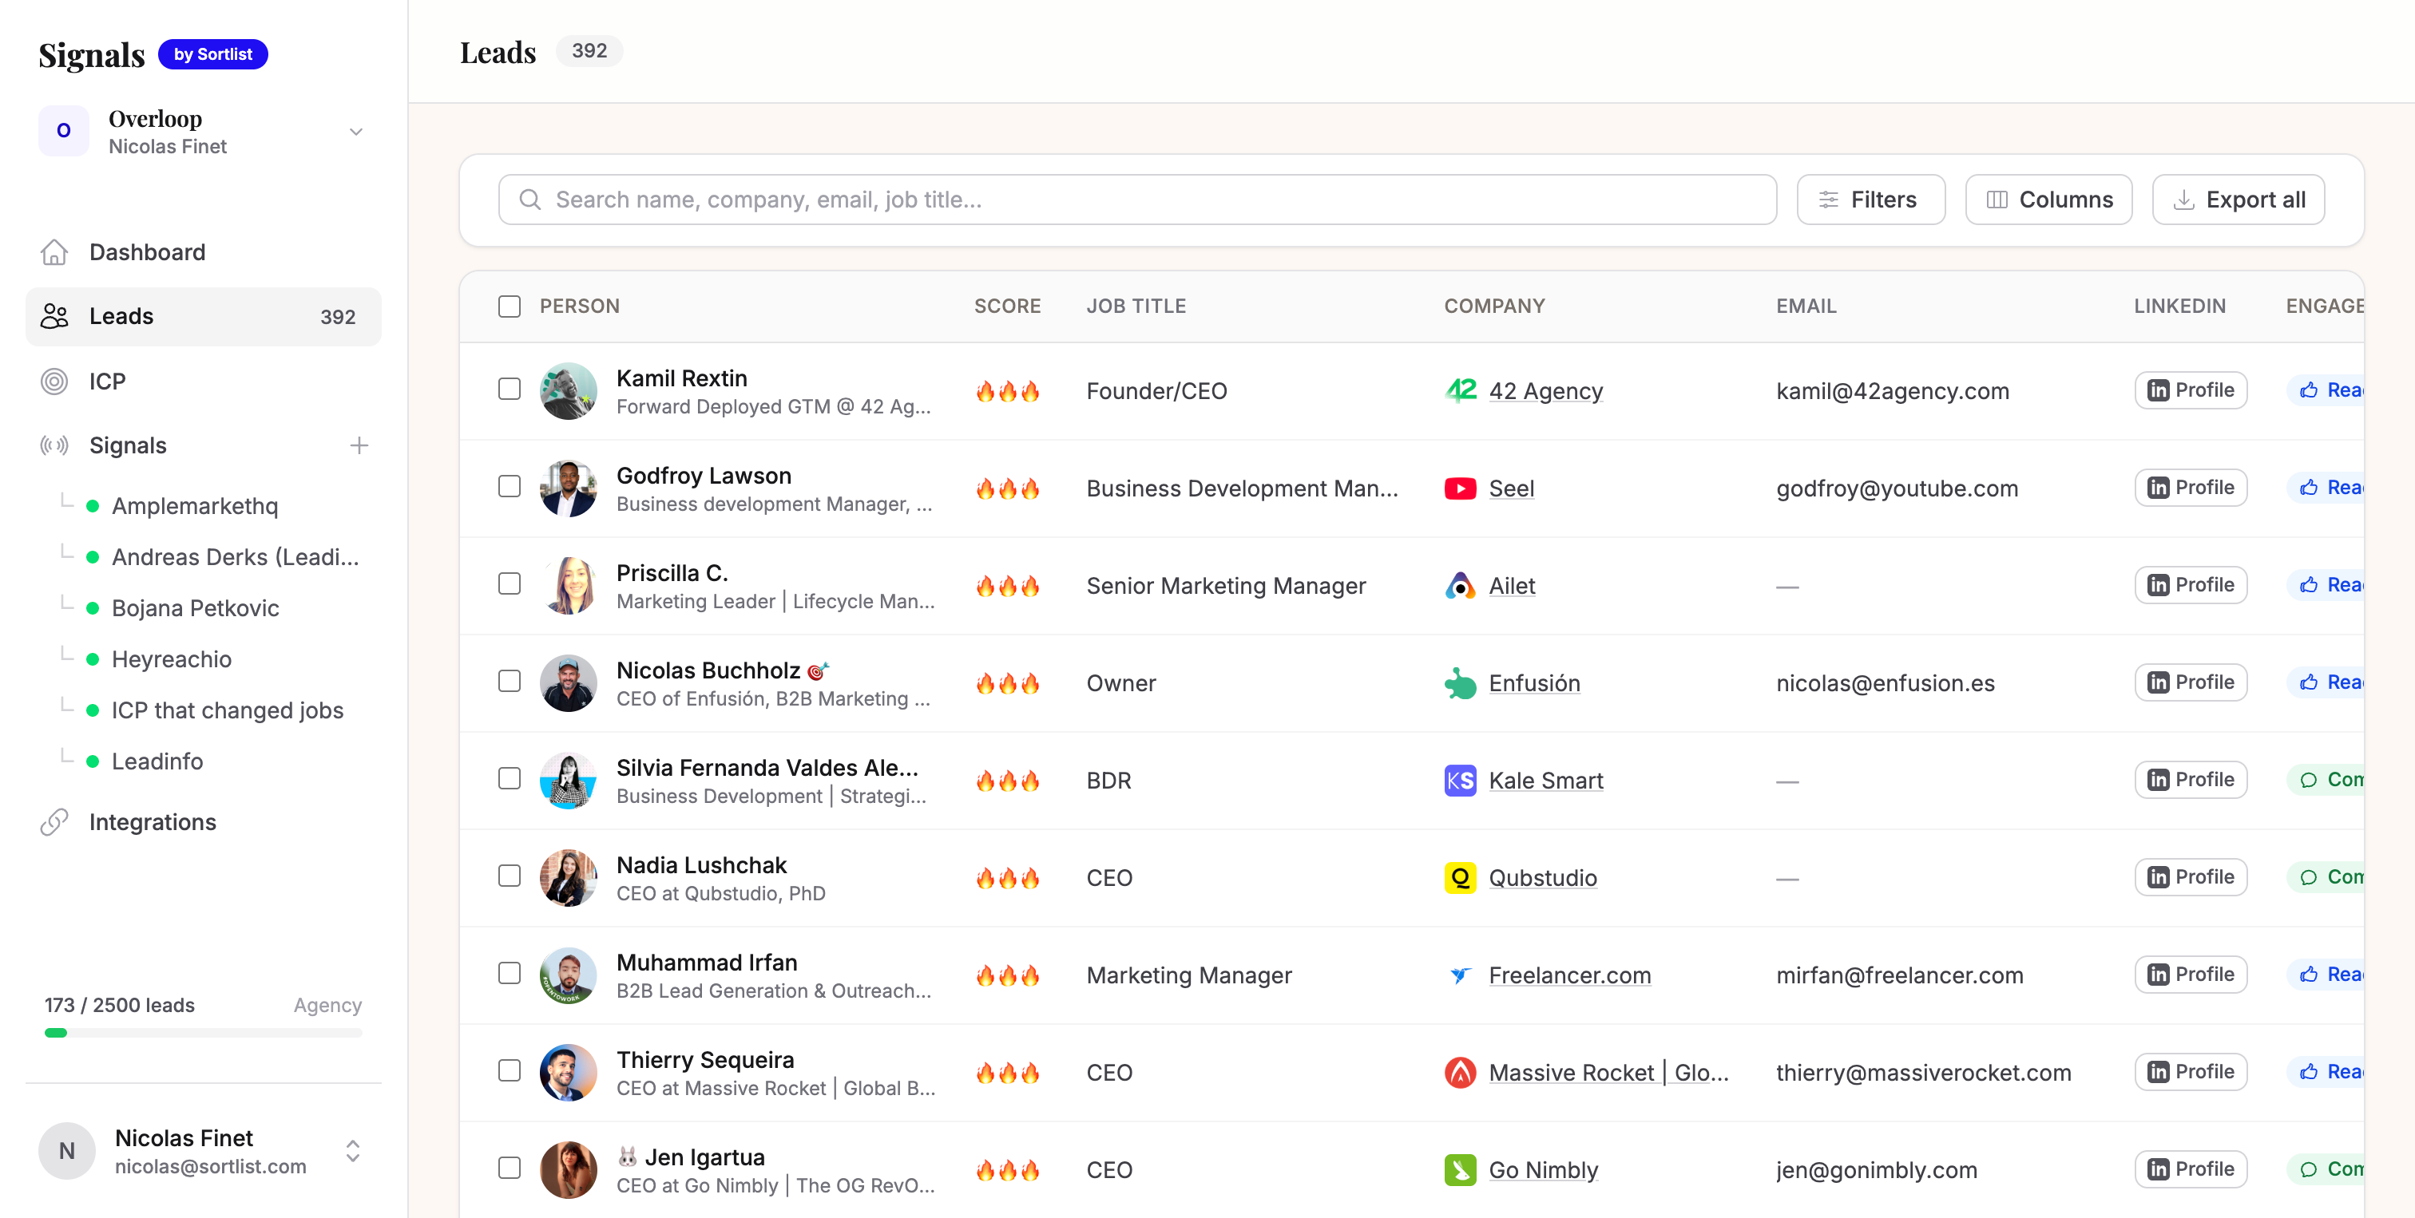
Task: Click the Kale Smart KS logo
Action: coord(1461,781)
